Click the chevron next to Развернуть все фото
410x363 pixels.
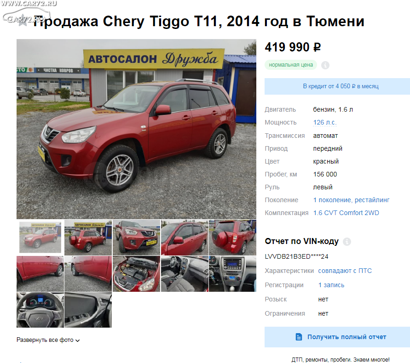(77, 340)
